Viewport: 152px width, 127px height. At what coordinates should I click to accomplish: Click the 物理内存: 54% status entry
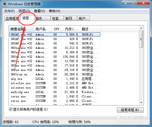80,122
